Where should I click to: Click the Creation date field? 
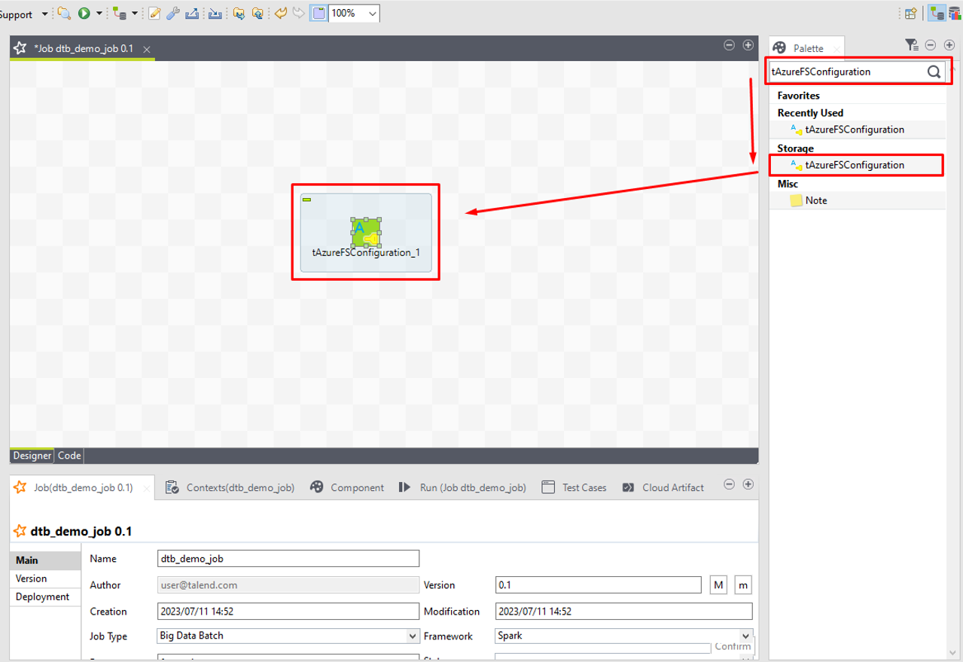coord(288,612)
